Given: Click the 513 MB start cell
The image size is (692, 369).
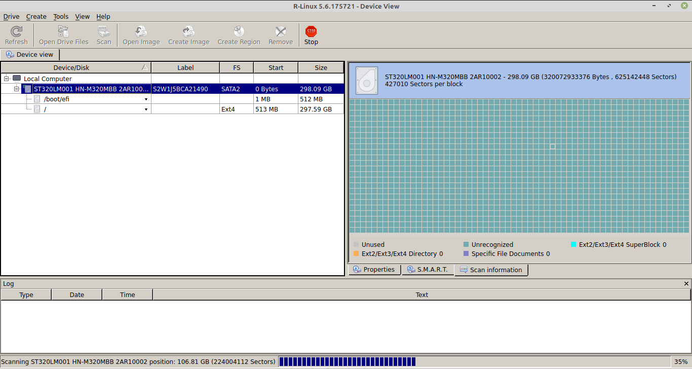Looking at the screenshot, I should pos(276,109).
